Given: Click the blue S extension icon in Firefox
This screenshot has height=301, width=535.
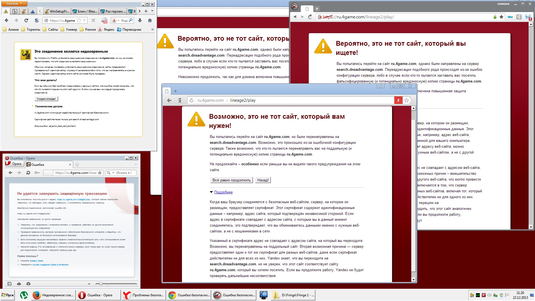Looking at the screenshot, I should pyautogui.click(x=37, y=20).
